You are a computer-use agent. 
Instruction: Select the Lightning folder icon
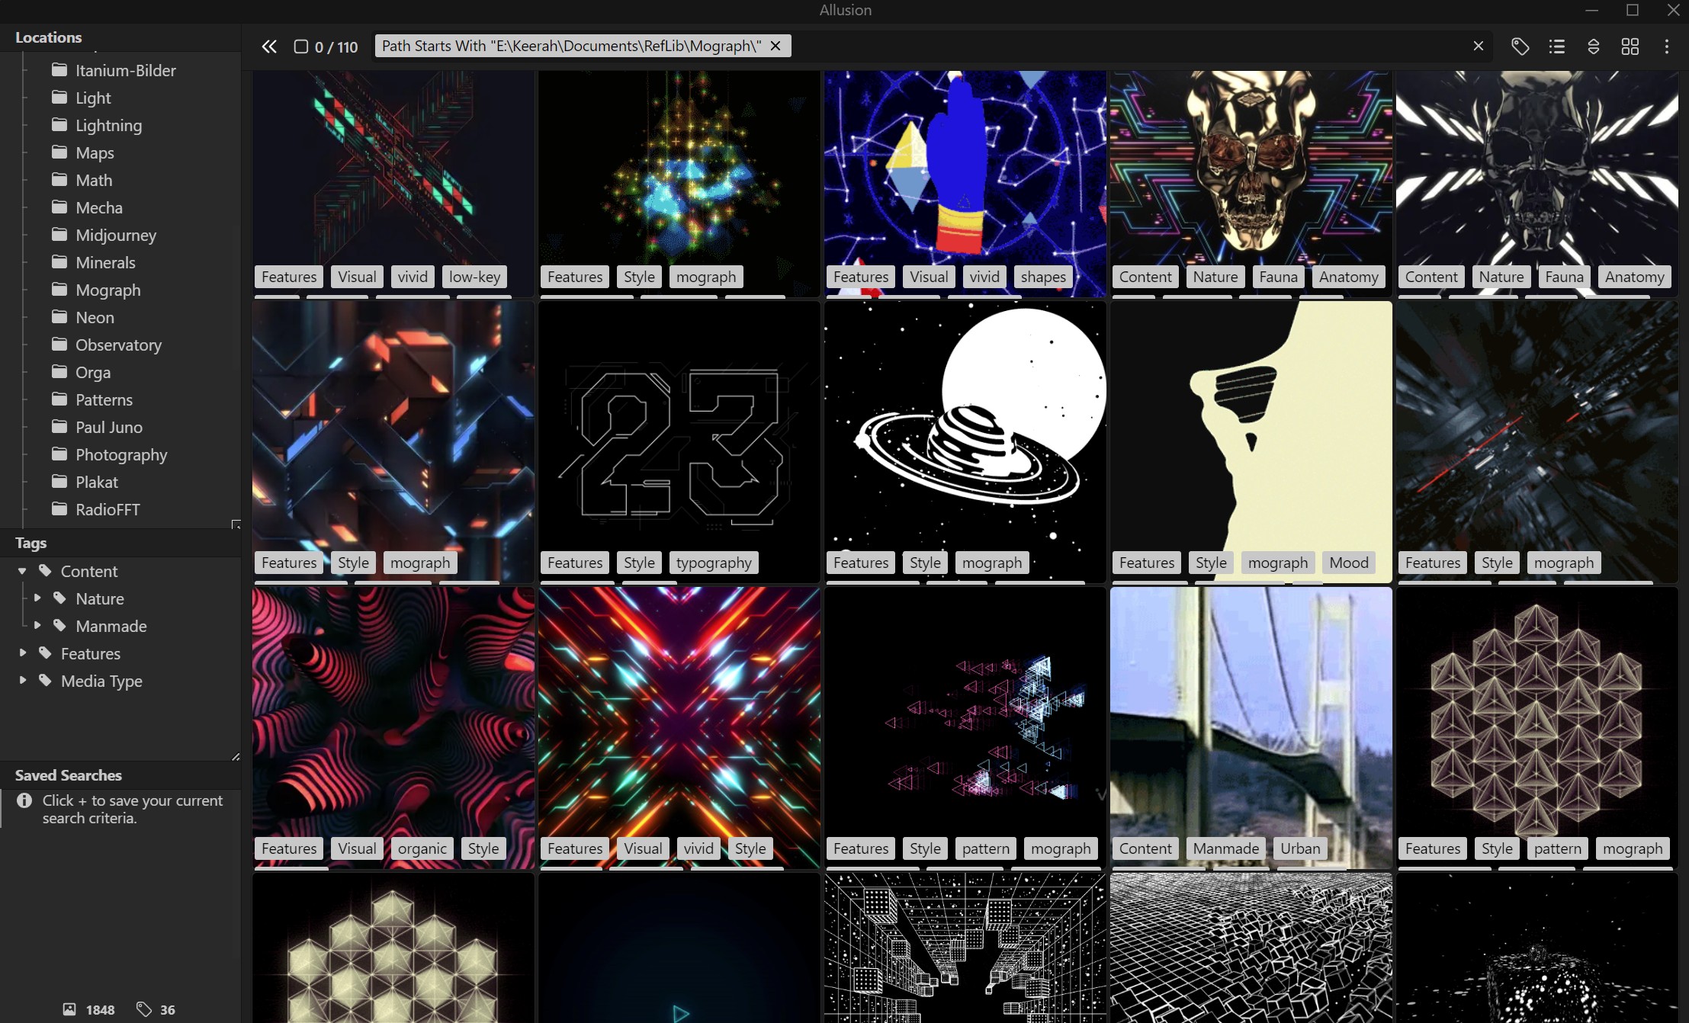coord(59,124)
